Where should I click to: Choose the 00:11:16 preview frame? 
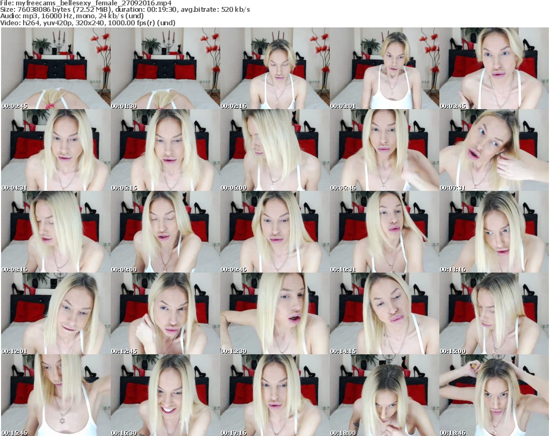(494, 232)
